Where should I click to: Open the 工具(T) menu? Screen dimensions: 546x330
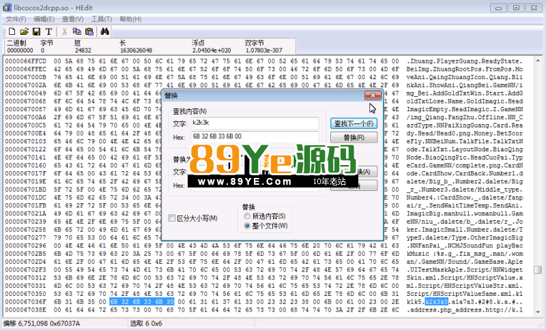tap(102, 18)
